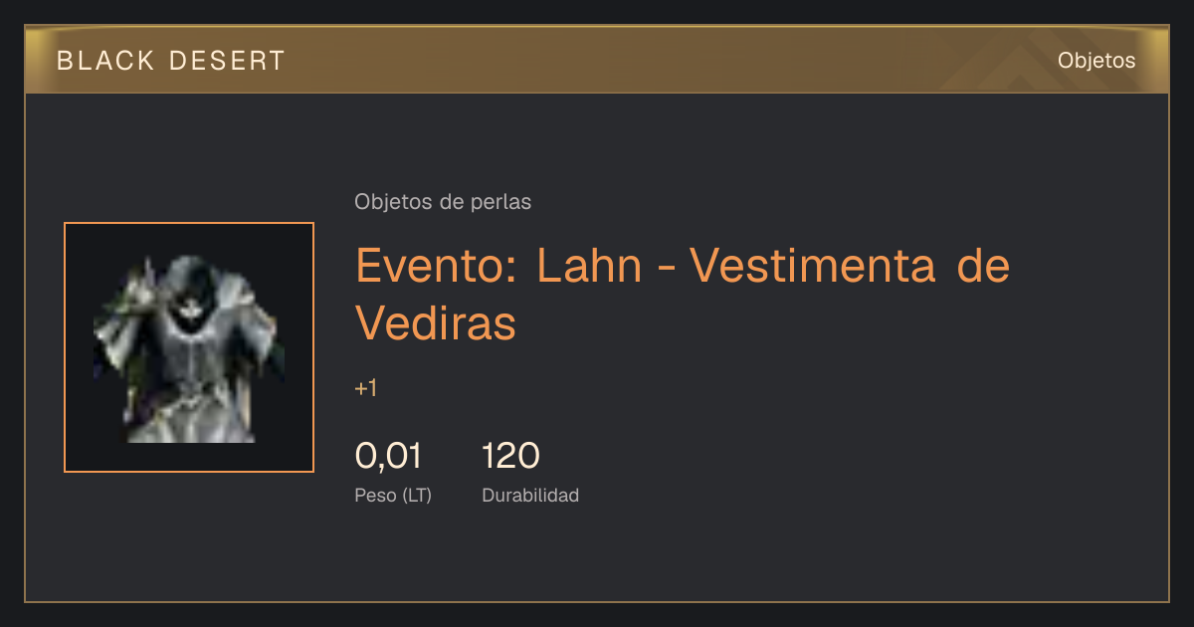Click the golden header banner background

597,60
